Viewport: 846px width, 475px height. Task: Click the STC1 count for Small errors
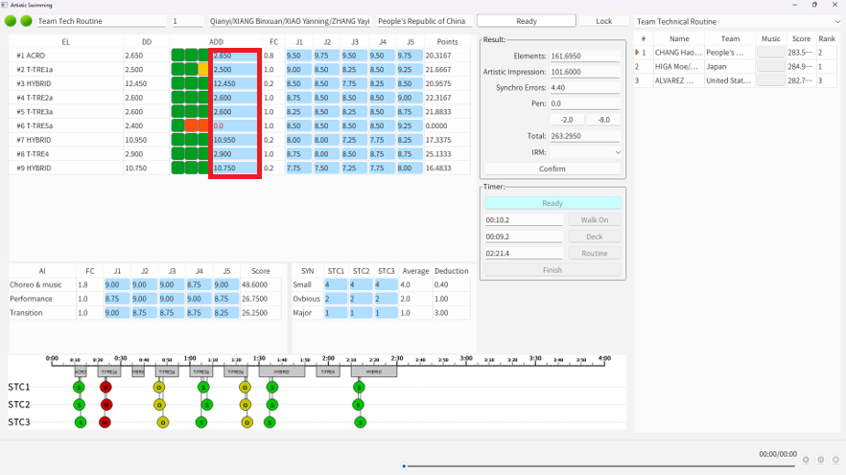click(x=336, y=284)
